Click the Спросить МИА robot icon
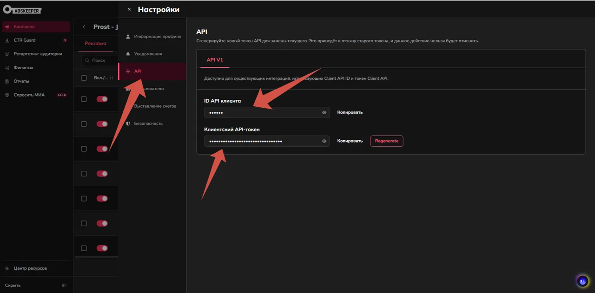595x293 pixels. point(7,95)
